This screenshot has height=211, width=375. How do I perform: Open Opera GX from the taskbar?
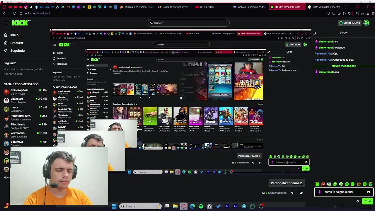coord(184,206)
